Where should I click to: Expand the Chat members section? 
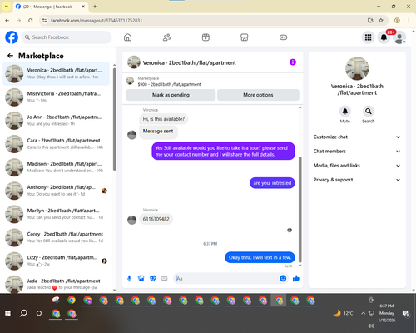coord(357,152)
